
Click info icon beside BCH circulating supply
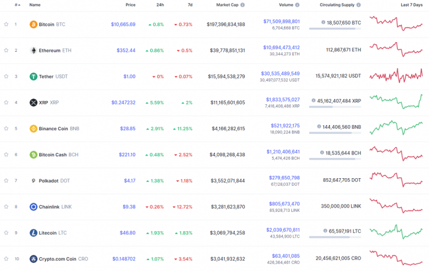322,152
